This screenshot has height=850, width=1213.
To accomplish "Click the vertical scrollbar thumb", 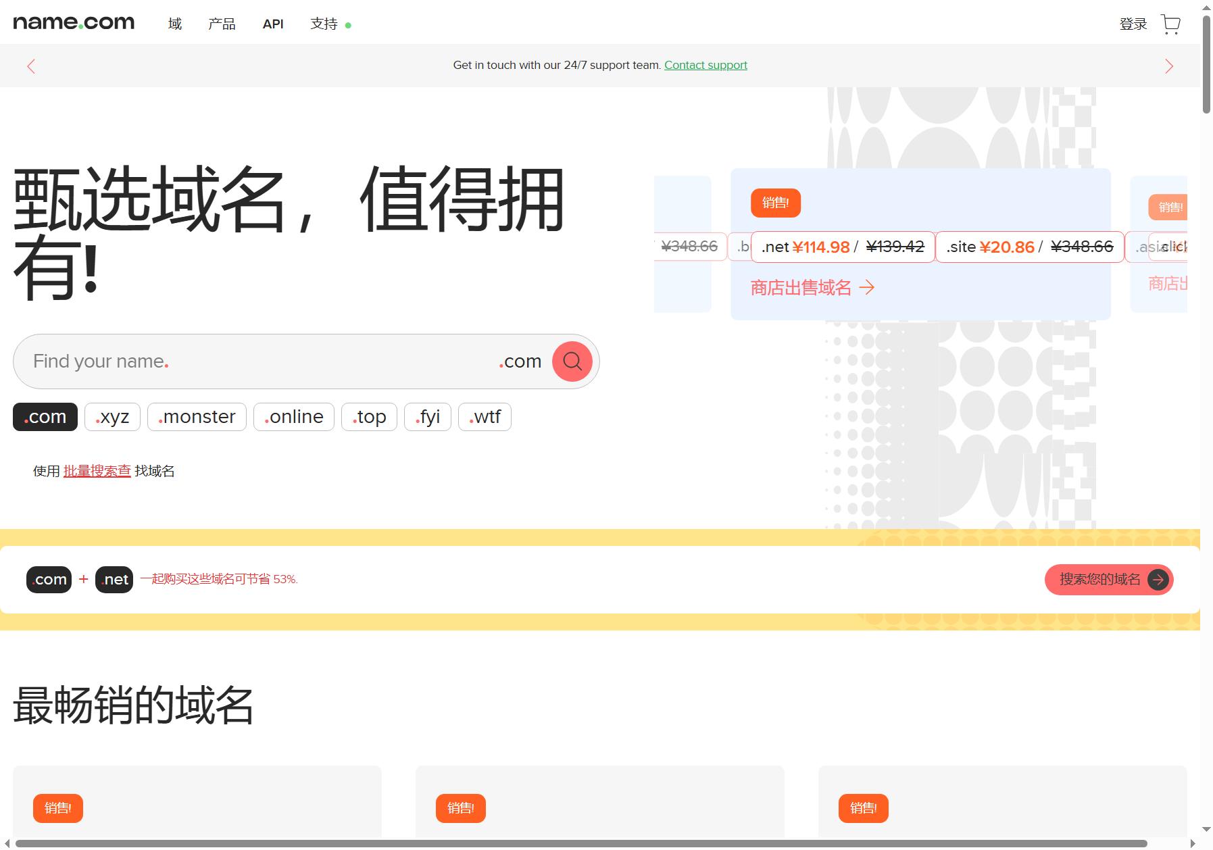I will tap(1206, 64).
